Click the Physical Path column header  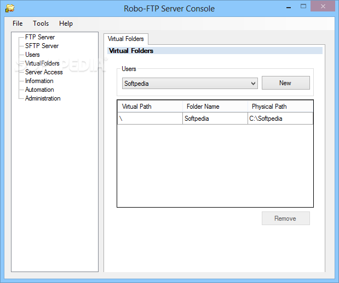coord(280,107)
